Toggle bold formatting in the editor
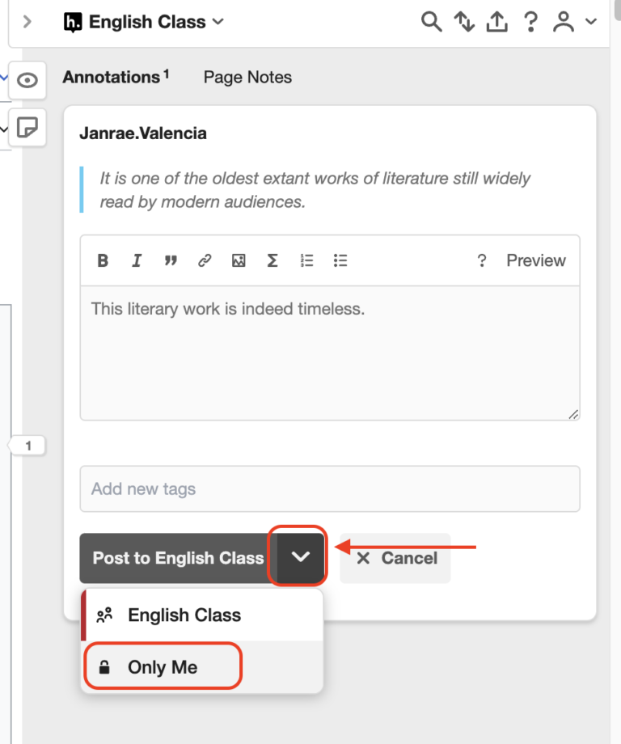621x744 pixels. 103,260
